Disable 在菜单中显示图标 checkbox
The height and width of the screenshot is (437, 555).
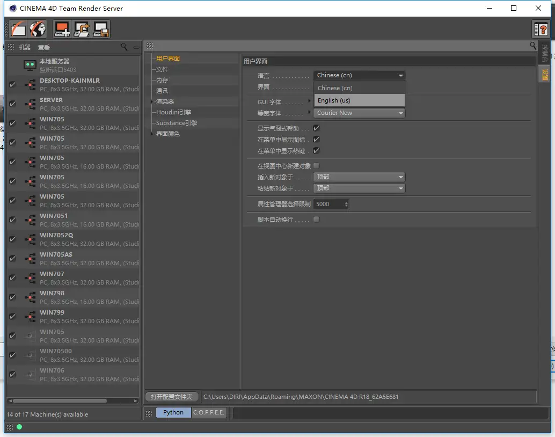click(317, 139)
